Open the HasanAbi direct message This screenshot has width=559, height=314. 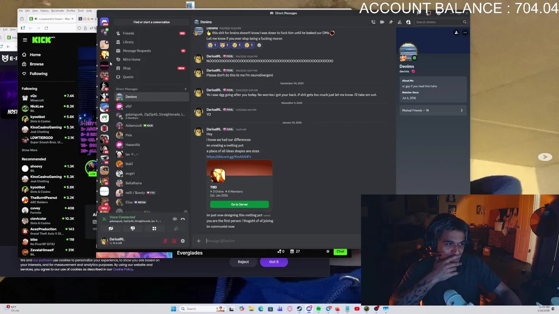[x=151, y=145]
